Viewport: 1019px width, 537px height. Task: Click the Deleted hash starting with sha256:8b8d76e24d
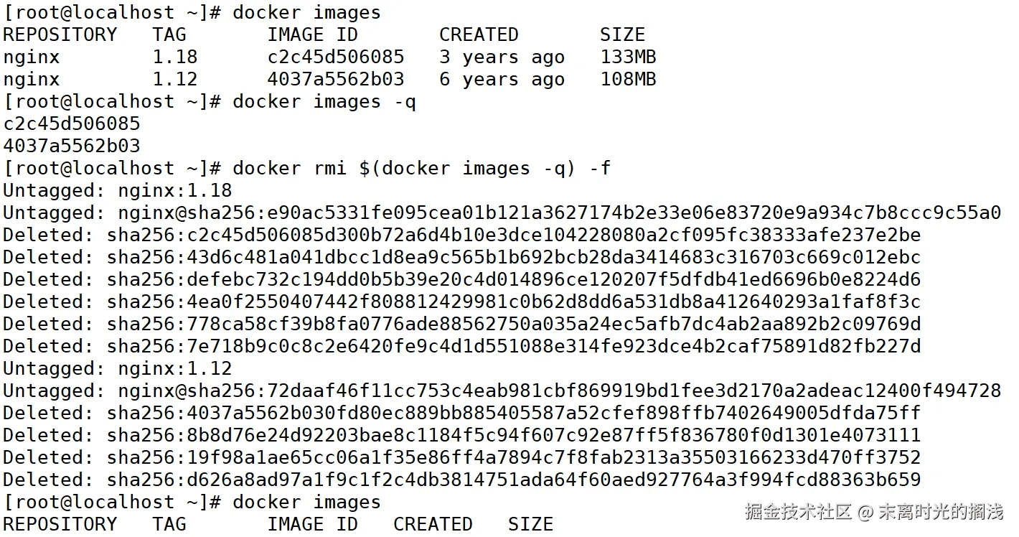(x=514, y=436)
